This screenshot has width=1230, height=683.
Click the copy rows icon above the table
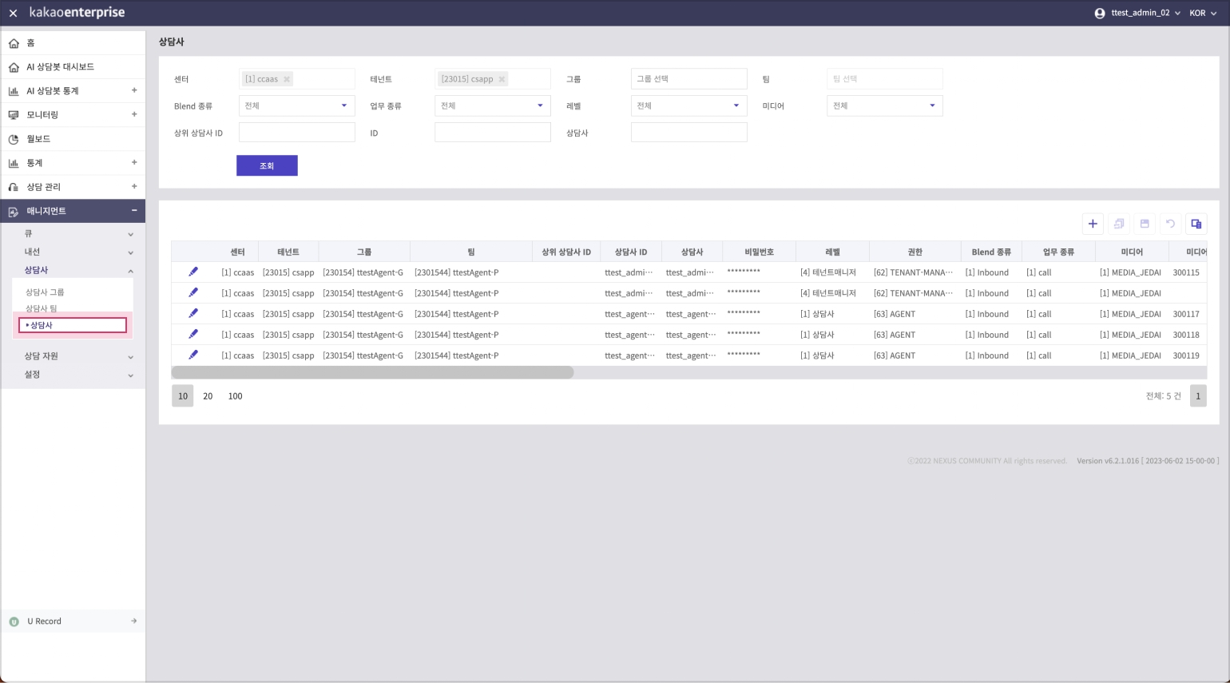pyautogui.click(x=1119, y=224)
